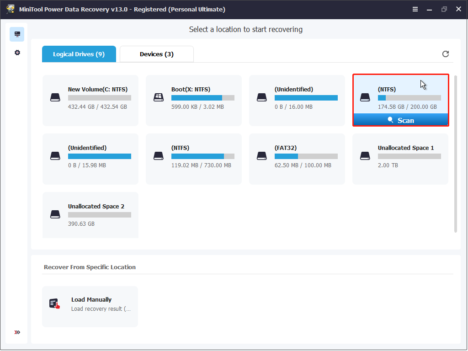This screenshot has width=468, height=351.
Task: Select the Unallocated Space 1 label
Action: tap(406, 148)
